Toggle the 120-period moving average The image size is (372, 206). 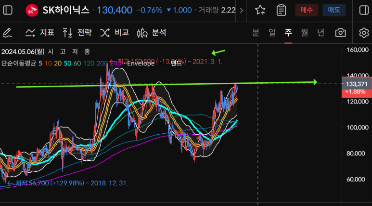pyautogui.click(x=88, y=63)
